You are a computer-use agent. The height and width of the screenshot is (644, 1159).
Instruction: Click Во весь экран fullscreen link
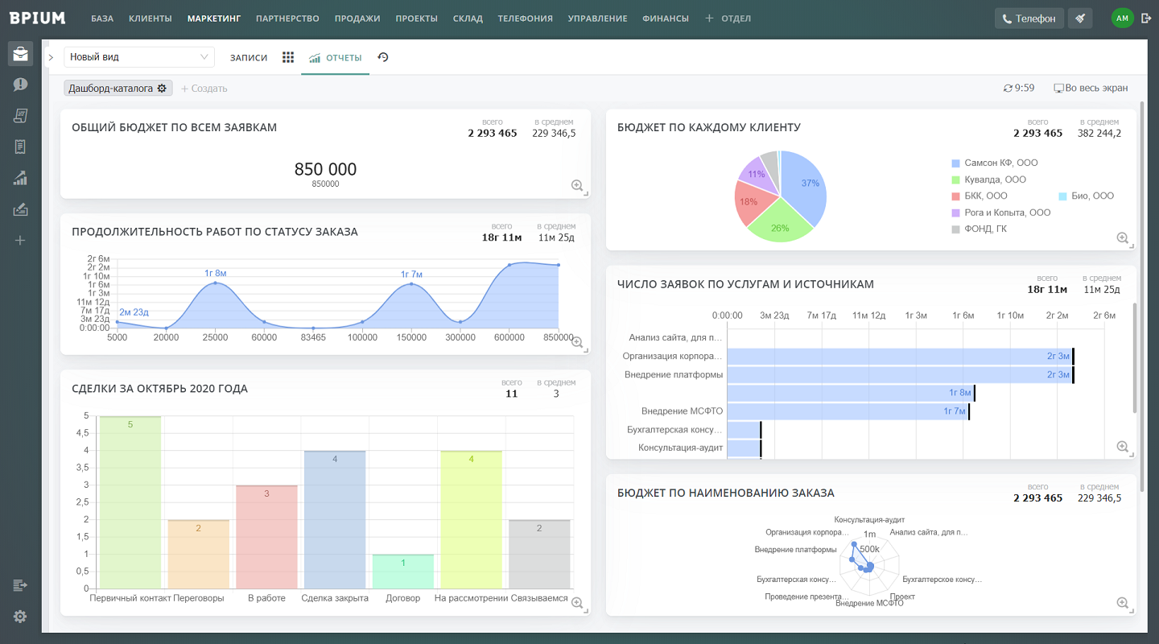click(x=1091, y=88)
